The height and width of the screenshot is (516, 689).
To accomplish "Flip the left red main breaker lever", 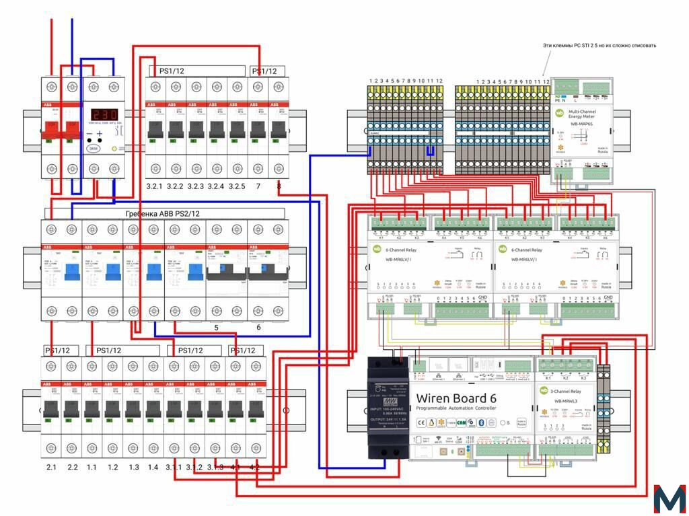I will pos(52,130).
